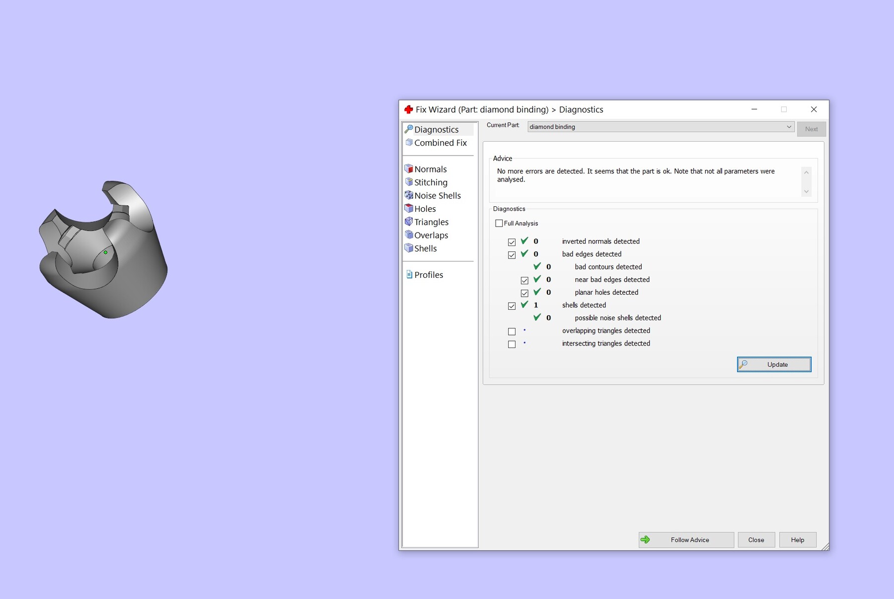The height and width of the screenshot is (599, 894).
Task: Click the Profiles document icon
Action: point(409,274)
